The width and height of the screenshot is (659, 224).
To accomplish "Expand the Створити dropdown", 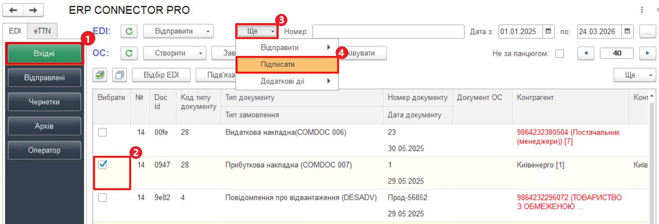I will (174, 53).
